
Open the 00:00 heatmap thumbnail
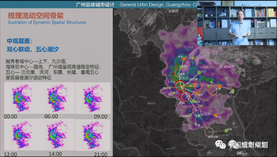pyautogui.click(x=21, y=98)
